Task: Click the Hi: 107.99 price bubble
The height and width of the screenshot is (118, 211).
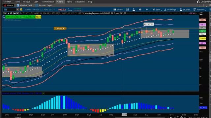Action: (x=149, y=24)
